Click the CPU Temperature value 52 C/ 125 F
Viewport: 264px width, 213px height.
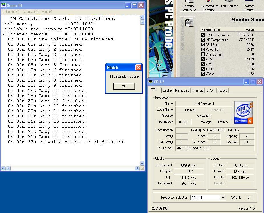click(245, 35)
